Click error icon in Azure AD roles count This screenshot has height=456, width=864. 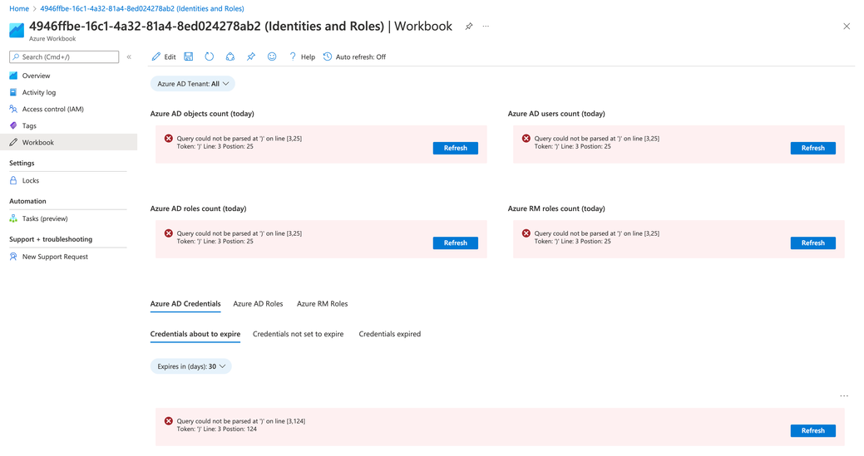[x=169, y=233]
